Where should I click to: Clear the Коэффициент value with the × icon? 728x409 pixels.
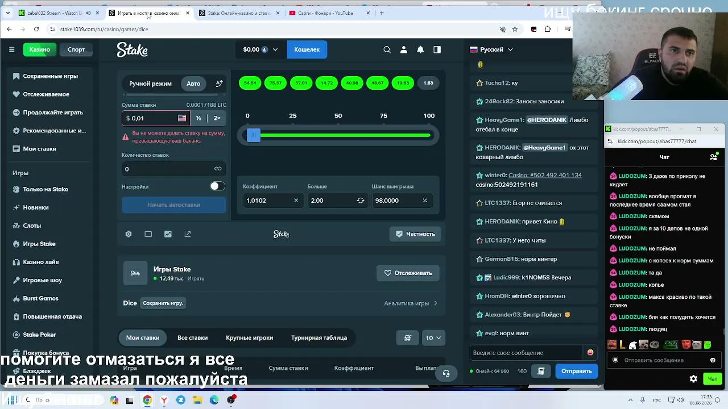[x=296, y=201]
